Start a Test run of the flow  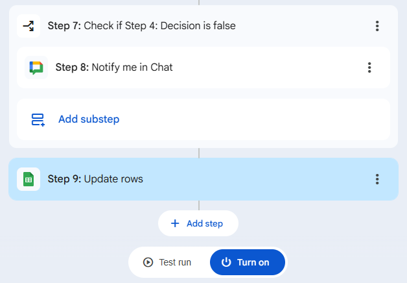[x=169, y=262]
